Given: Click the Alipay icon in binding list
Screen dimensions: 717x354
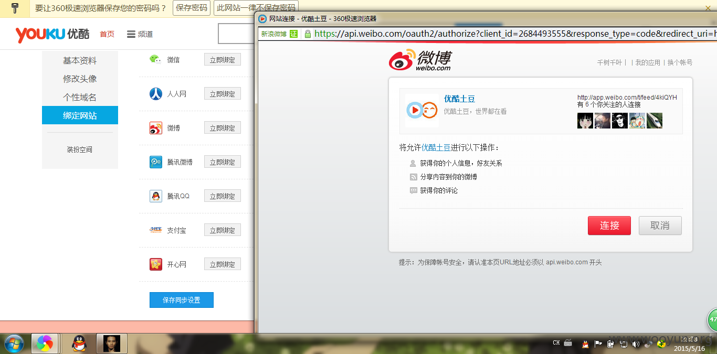Looking at the screenshot, I should [x=156, y=230].
